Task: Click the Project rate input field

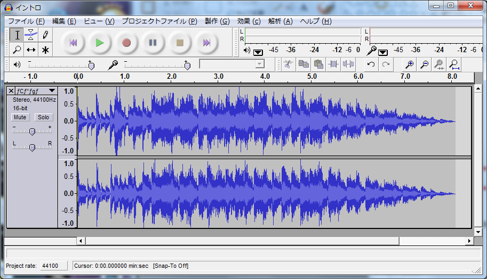Action: tap(53, 266)
